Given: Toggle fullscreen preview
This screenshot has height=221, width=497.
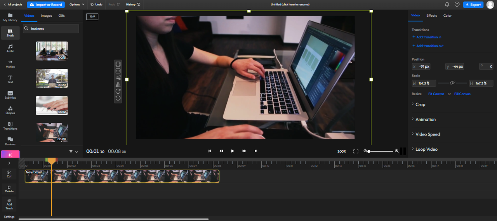Looking at the screenshot, I should [x=356, y=151].
